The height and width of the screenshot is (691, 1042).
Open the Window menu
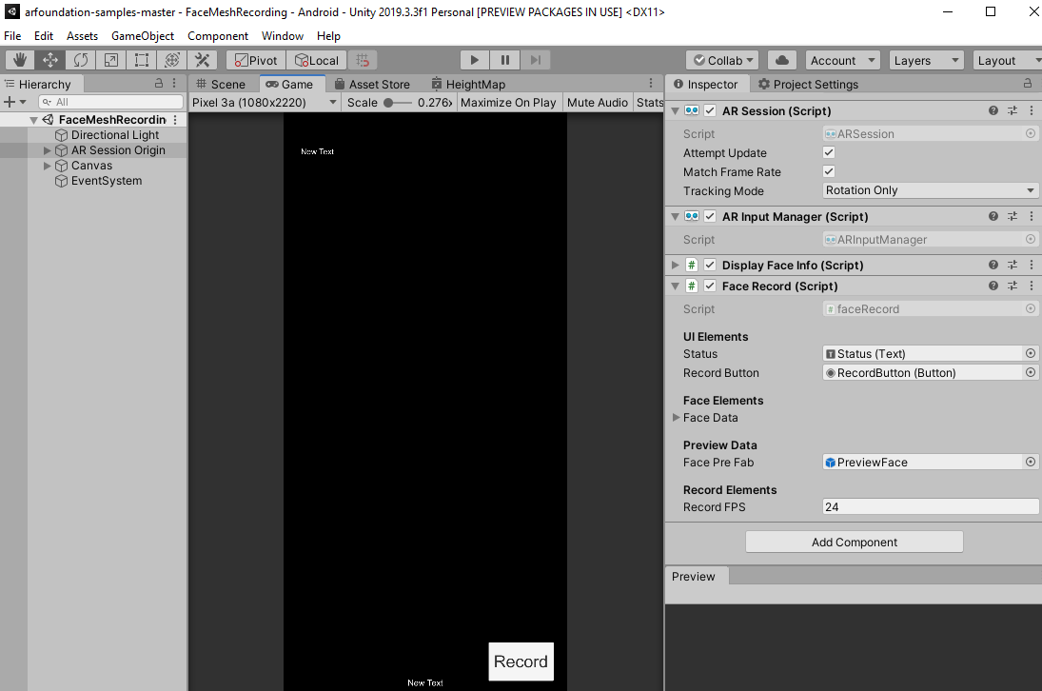tap(283, 36)
